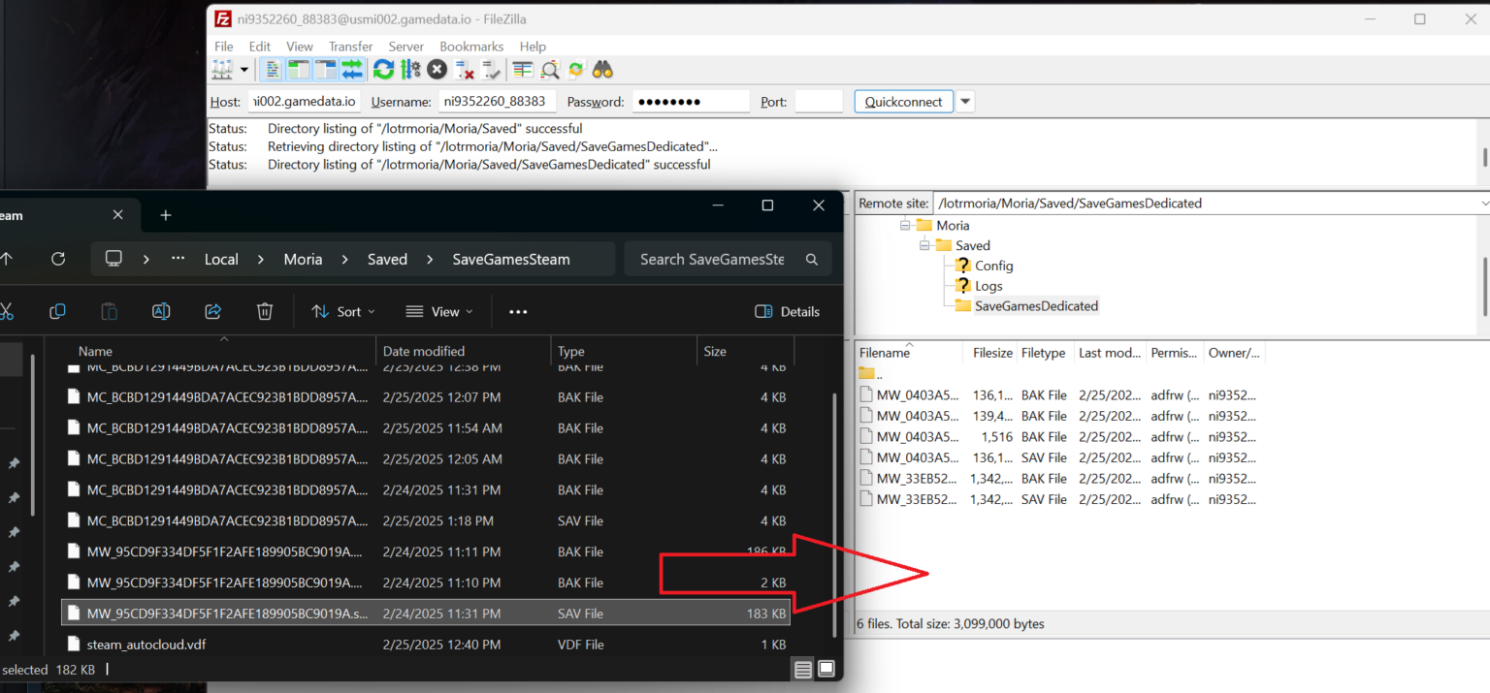Viewport: 1490px width, 693px height.
Task: Copy the selected file in Explorer
Action: click(x=57, y=311)
